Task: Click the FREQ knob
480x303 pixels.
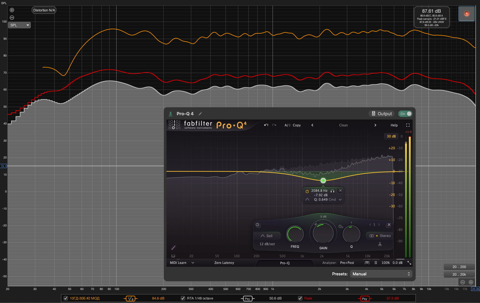Action: [x=295, y=234]
